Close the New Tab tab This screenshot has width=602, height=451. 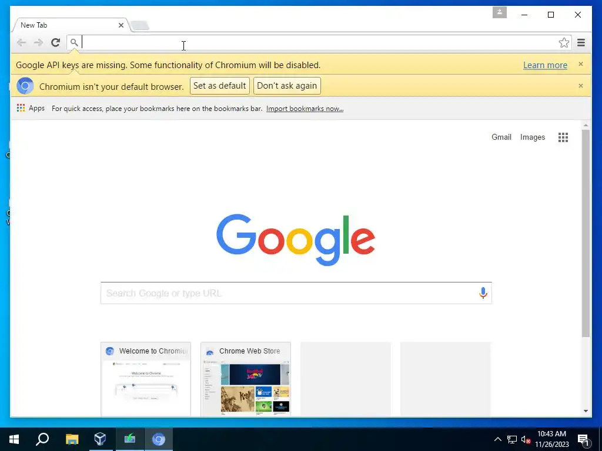(x=121, y=25)
